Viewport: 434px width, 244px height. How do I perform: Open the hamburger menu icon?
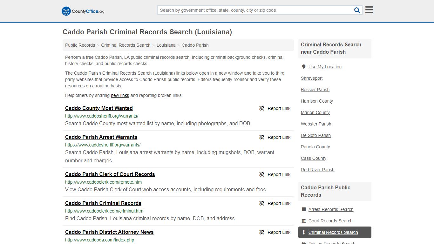coord(369,10)
